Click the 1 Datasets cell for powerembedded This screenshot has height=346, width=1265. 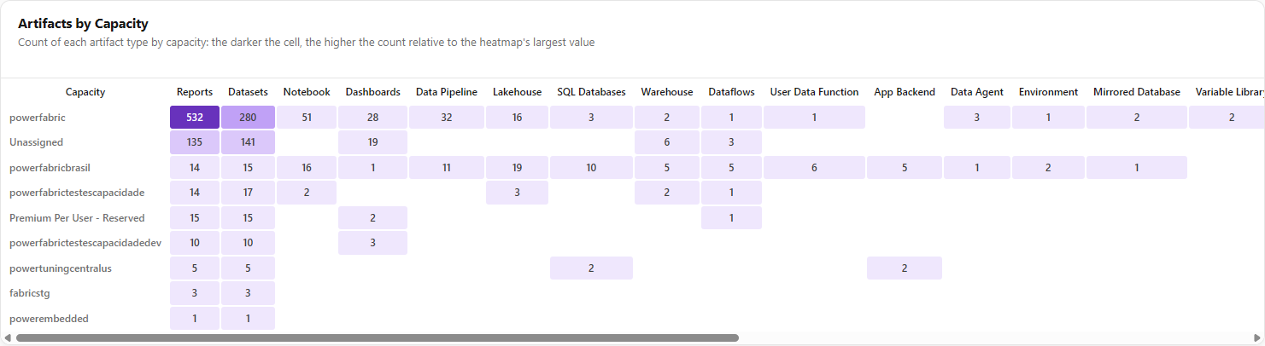(248, 319)
